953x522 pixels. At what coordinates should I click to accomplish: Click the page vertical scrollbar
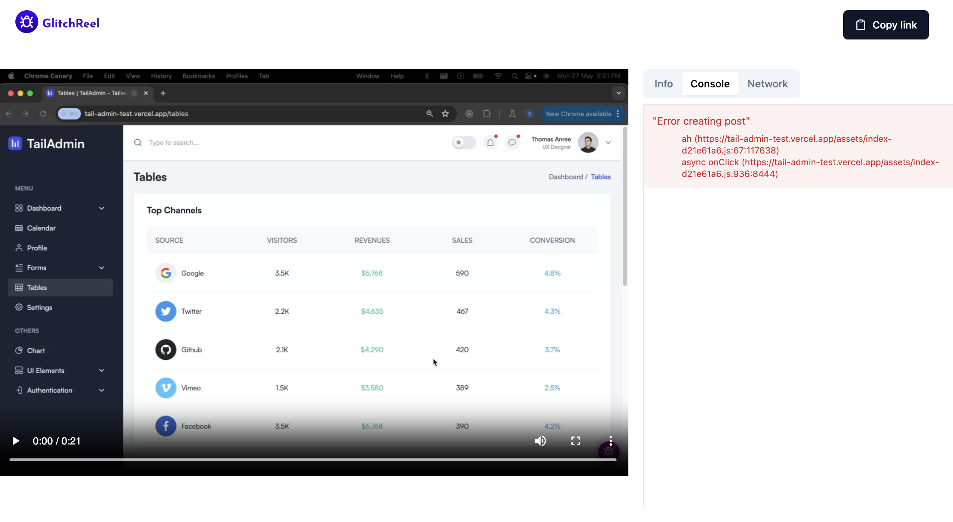[x=625, y=206]
